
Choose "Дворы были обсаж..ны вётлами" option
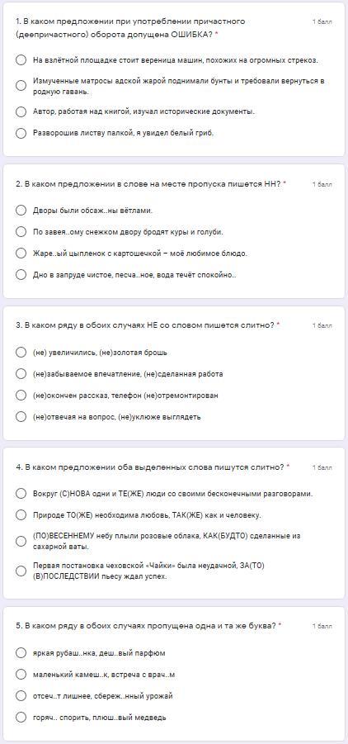(x=21, y=211)
